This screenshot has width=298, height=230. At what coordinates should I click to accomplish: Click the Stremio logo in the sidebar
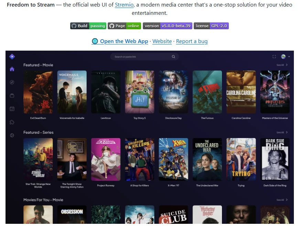[x=12, y=56]
